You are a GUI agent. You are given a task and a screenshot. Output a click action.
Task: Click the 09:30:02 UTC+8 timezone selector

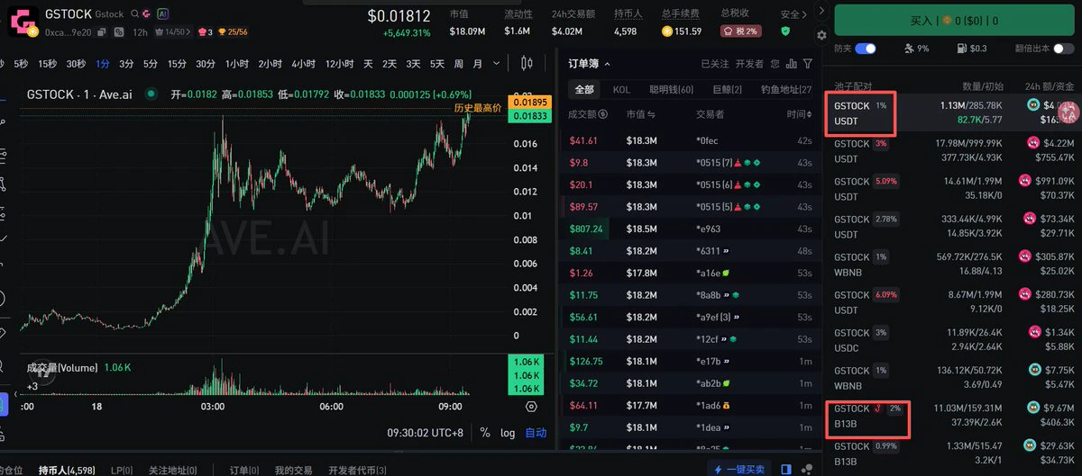[x=426, y=433]
